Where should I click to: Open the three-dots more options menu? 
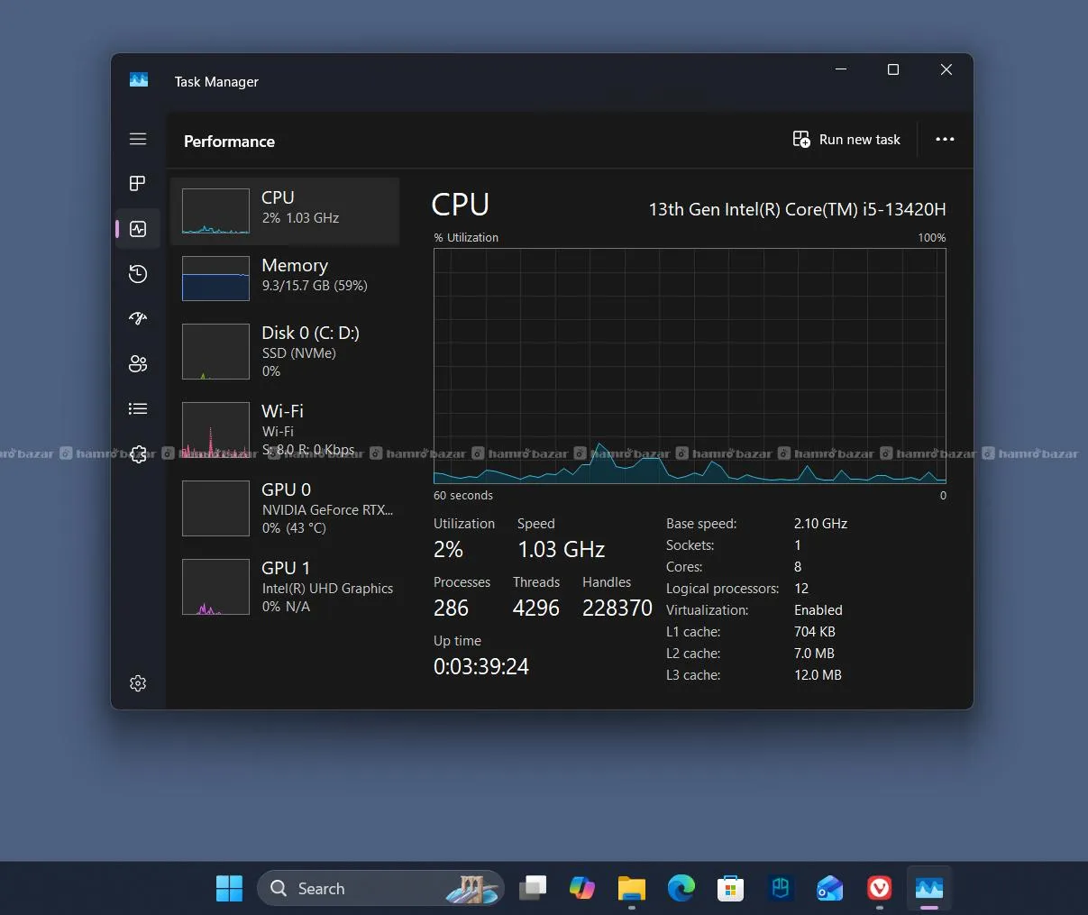coord(945,140)
